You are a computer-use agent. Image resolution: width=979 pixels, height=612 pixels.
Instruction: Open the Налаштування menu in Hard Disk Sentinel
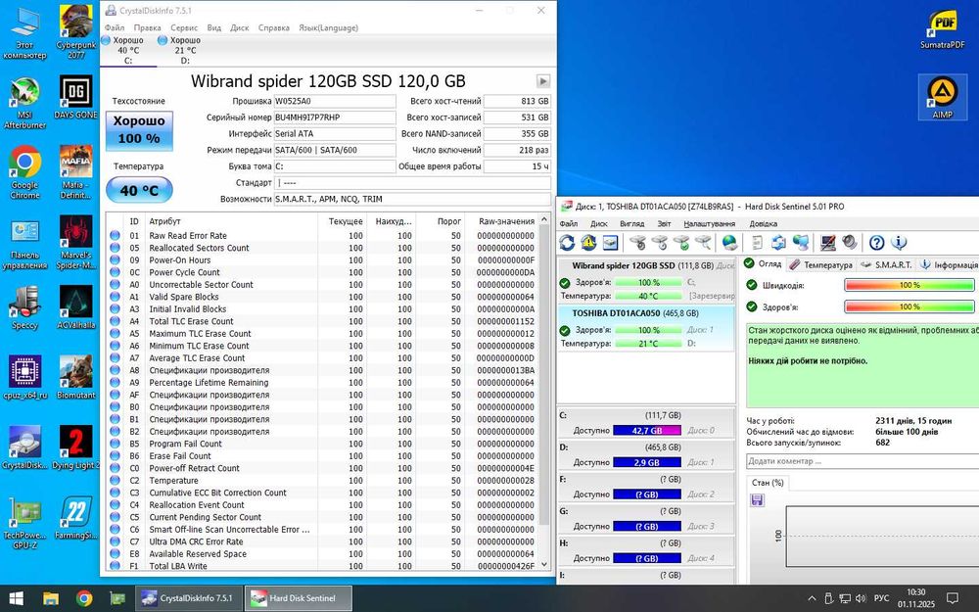coord(710,223)
